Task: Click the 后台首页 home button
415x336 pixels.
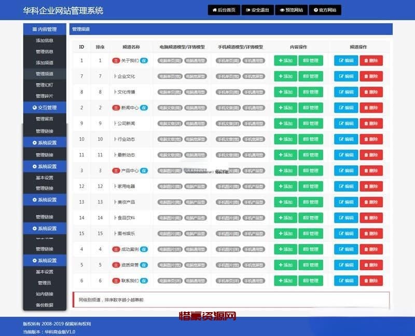Action: (224, 10)
